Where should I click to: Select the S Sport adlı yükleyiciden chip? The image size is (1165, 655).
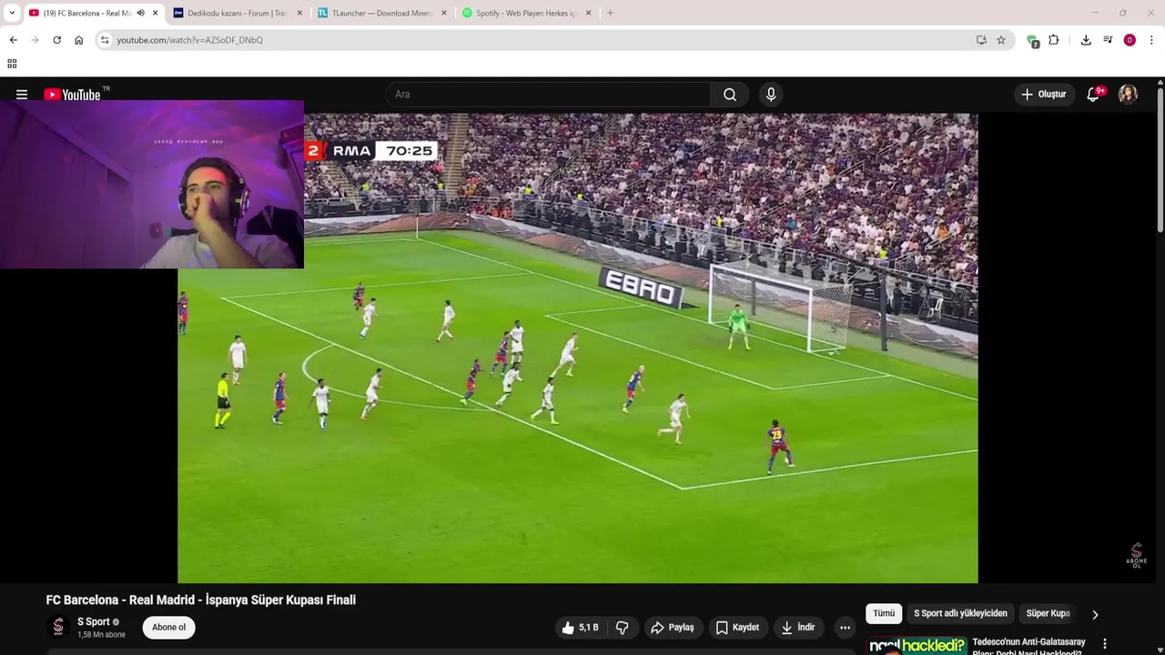coord(960,614)
